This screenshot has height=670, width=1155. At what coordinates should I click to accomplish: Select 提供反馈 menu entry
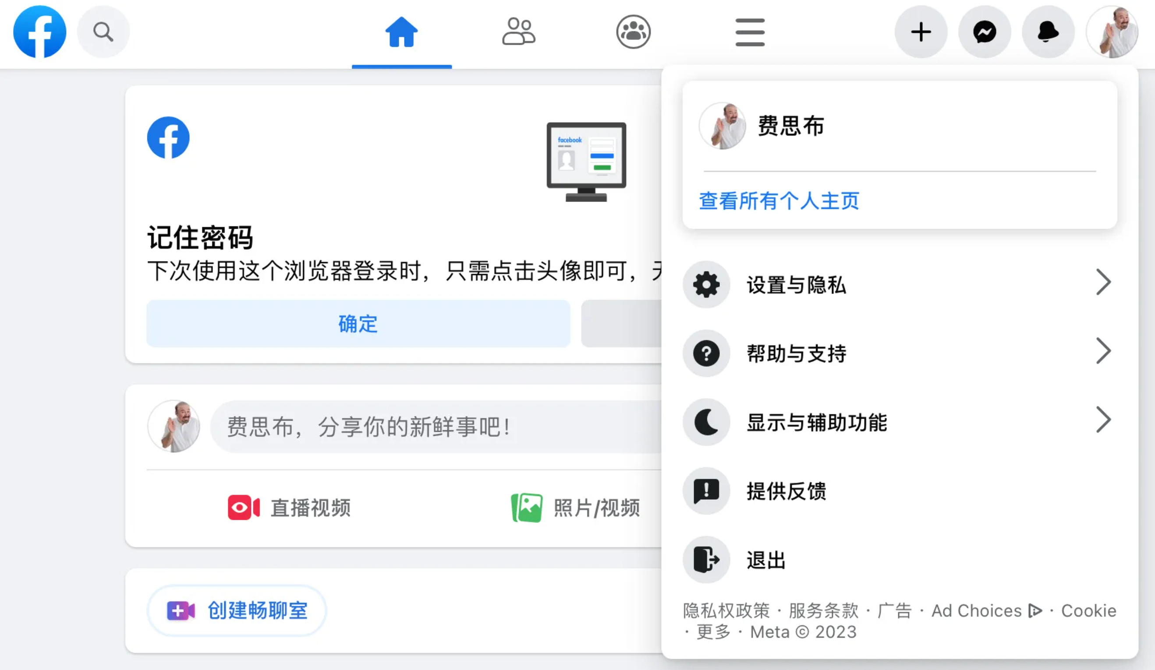899,491
